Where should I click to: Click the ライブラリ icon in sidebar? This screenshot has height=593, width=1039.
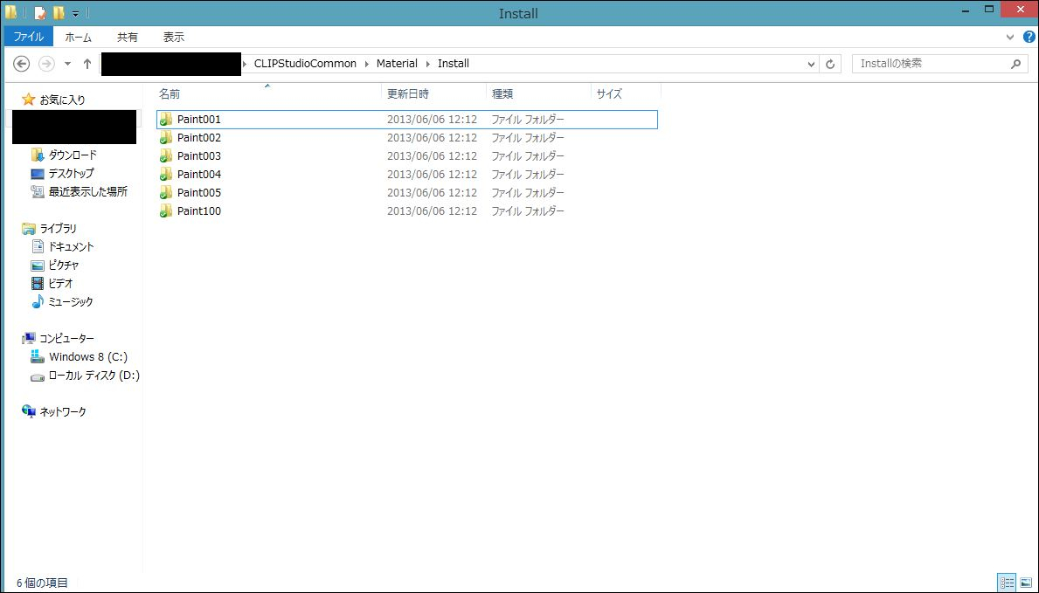(29, 229)
